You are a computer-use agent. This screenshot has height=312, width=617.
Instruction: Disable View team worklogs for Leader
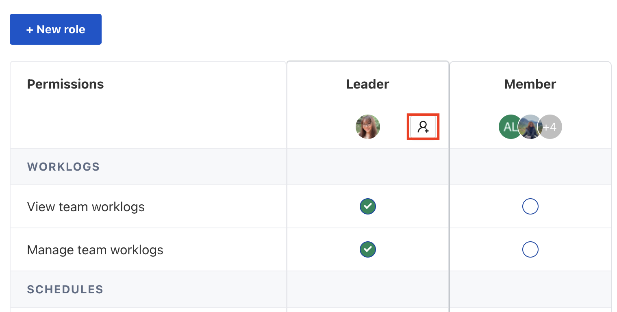367,206
